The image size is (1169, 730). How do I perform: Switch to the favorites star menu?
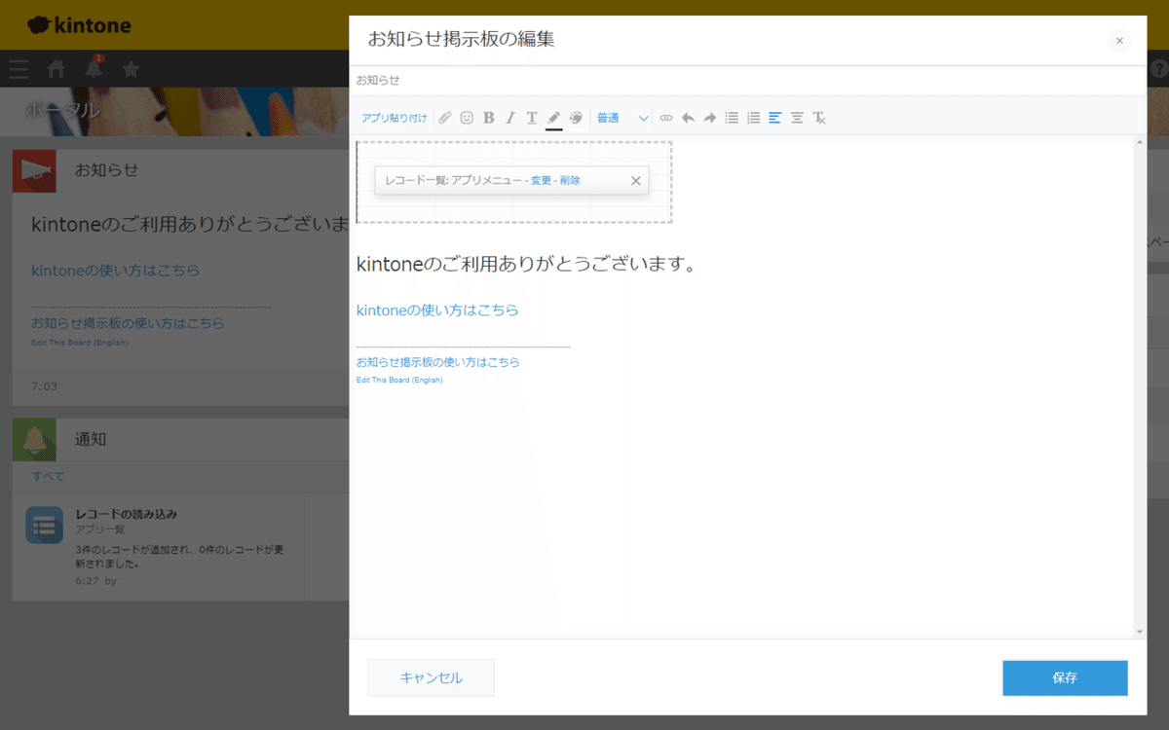pos(132,68)
